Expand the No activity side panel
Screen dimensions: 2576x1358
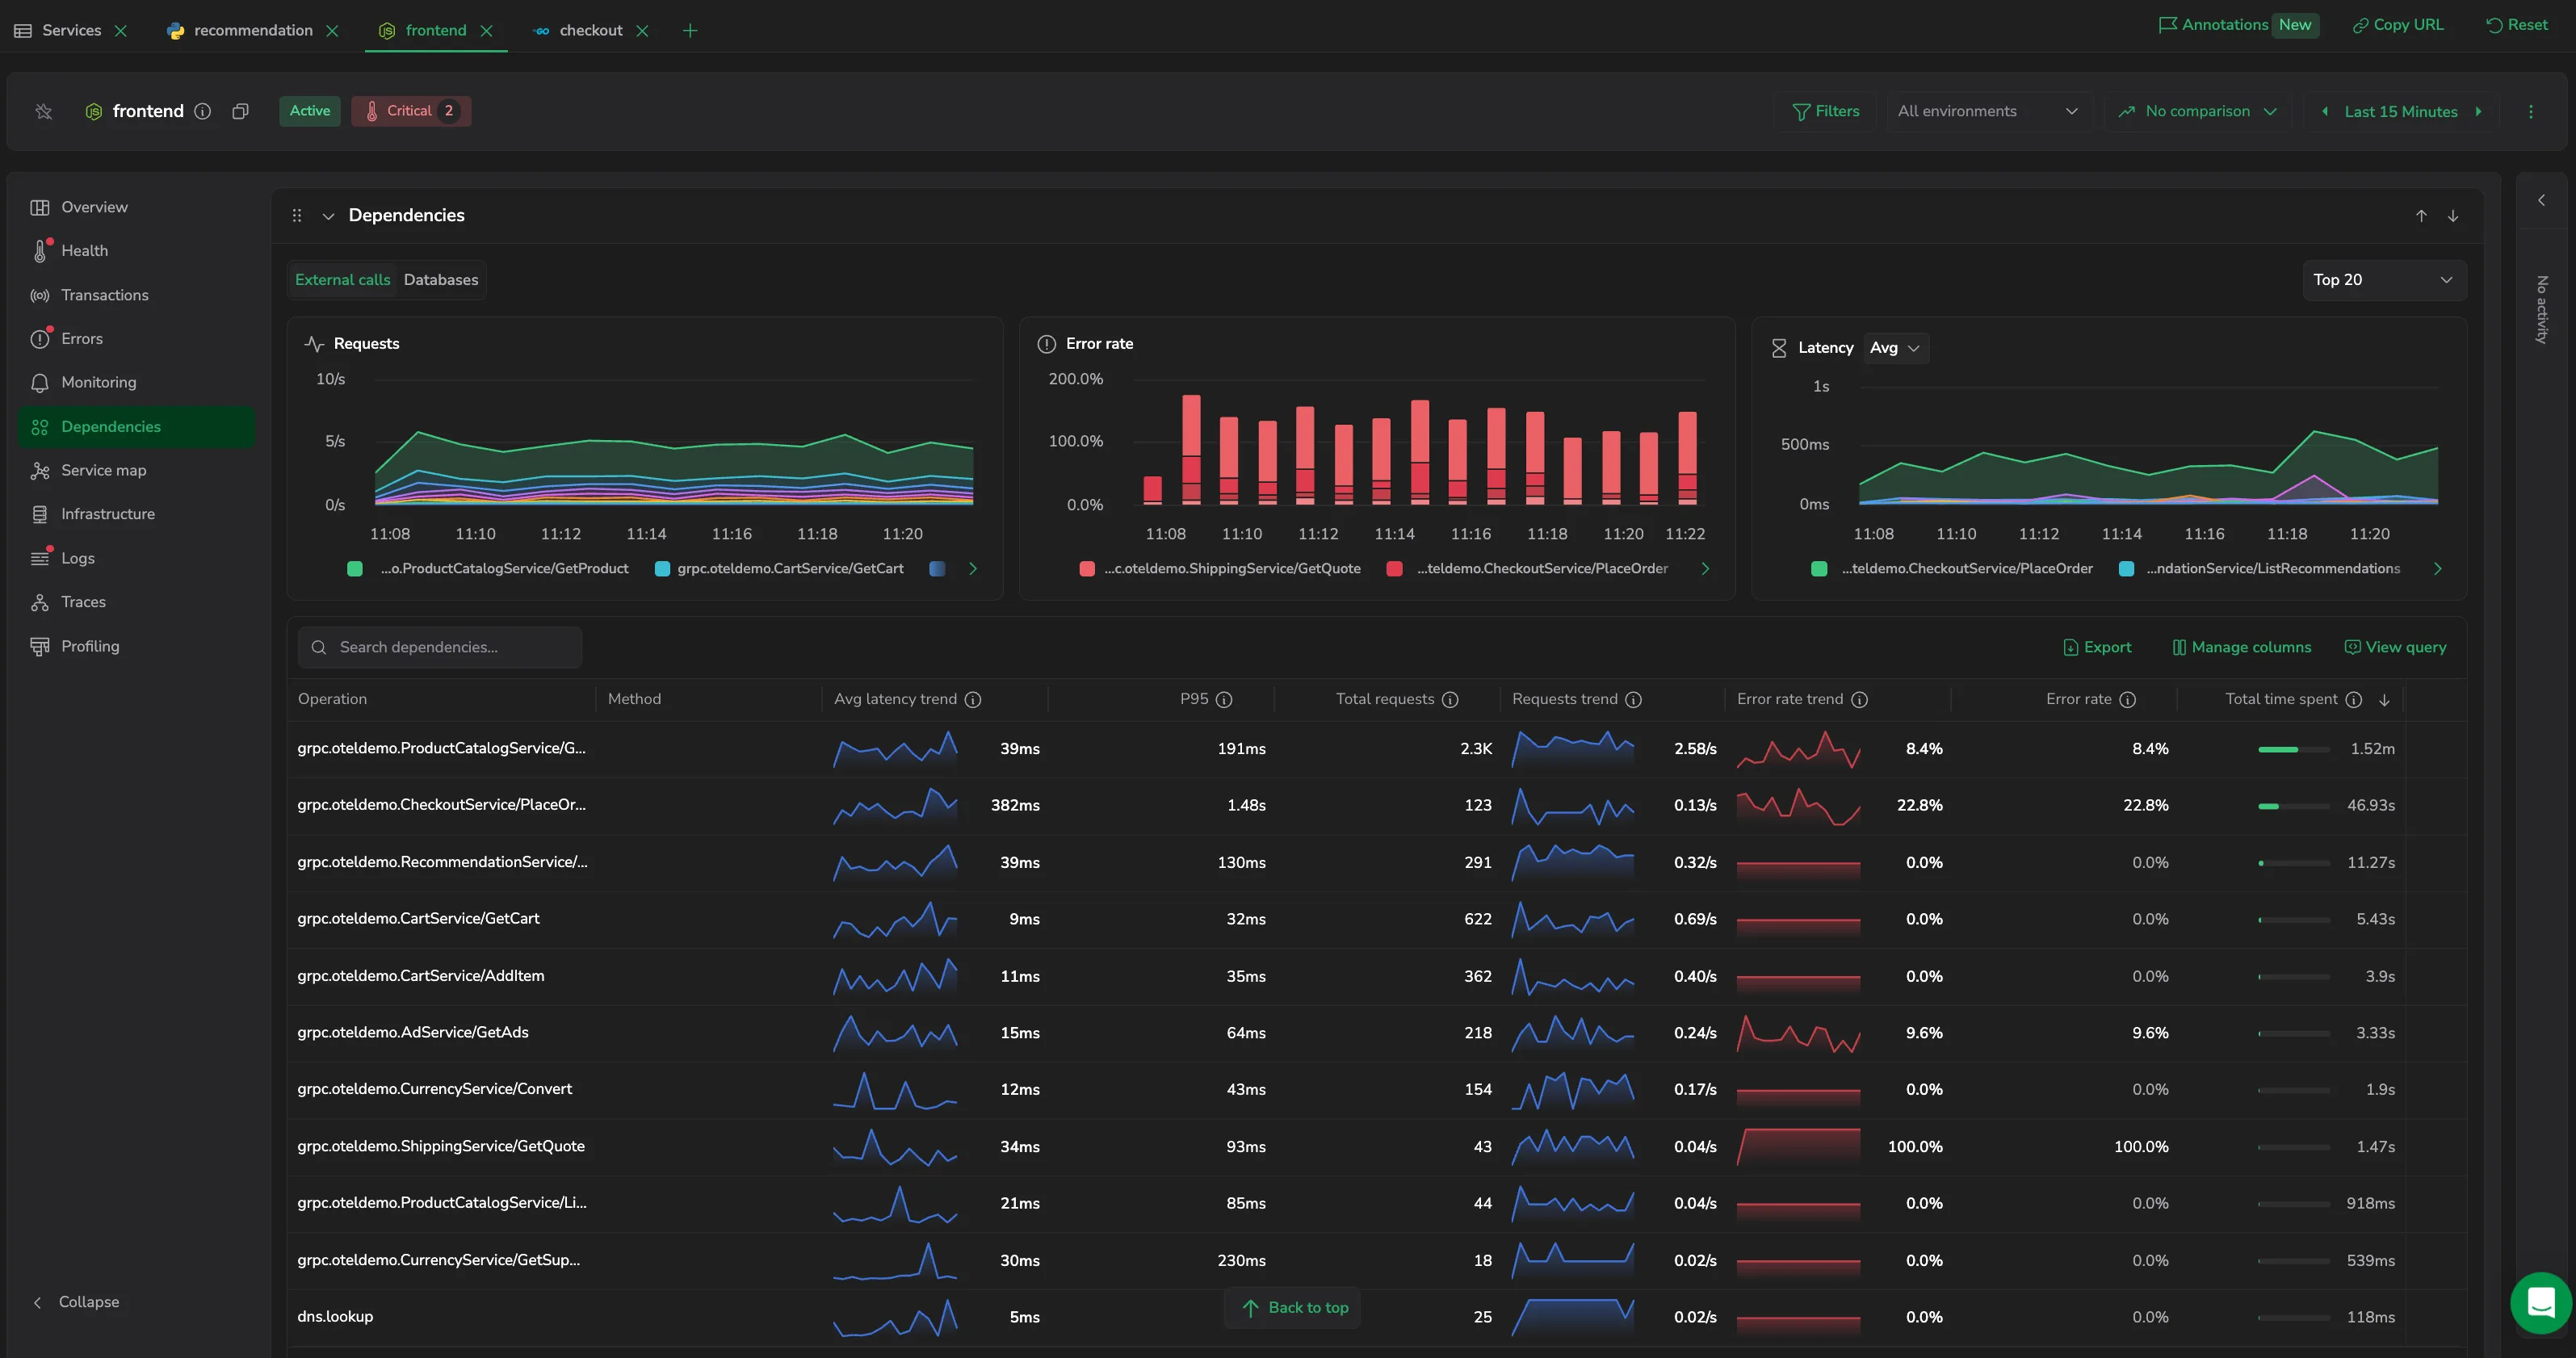click(x=2541, y=200)
